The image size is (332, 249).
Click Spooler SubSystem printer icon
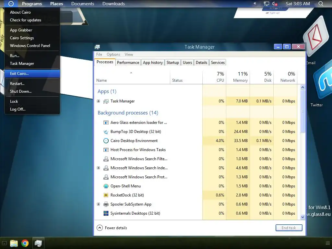[106, 204]
